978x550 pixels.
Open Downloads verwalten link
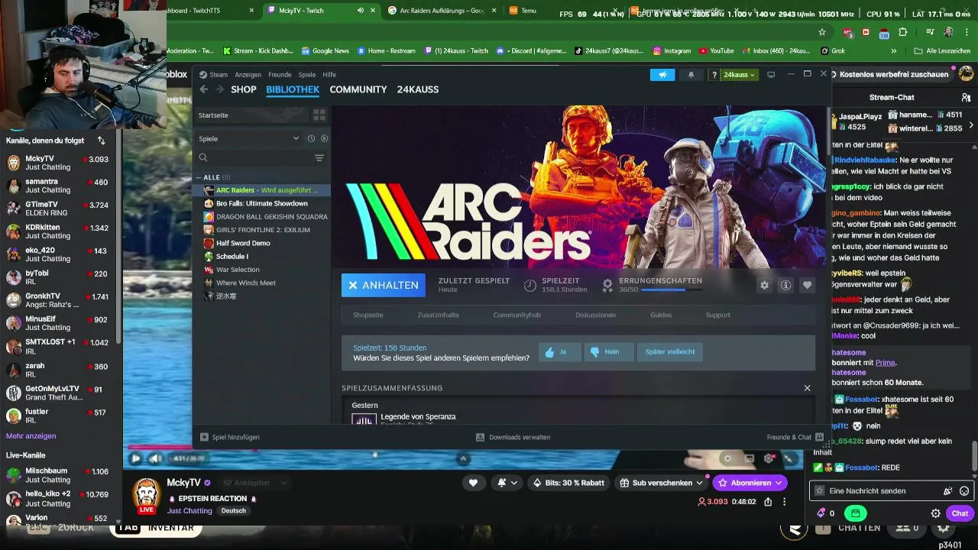[513, 437]
